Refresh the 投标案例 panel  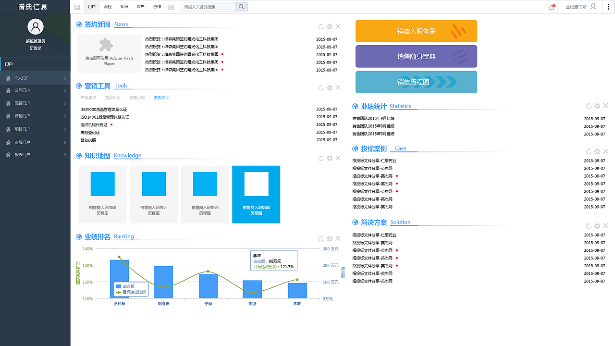click(x=589, y=151)
